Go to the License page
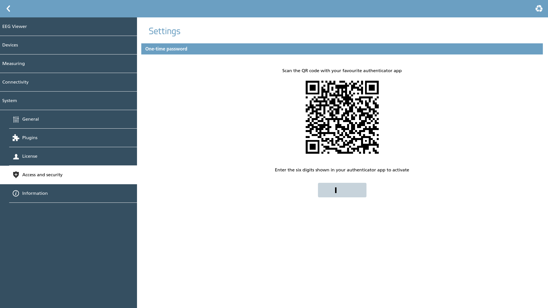This screenshot has width=548, height=308. click(x=73, y=156)
